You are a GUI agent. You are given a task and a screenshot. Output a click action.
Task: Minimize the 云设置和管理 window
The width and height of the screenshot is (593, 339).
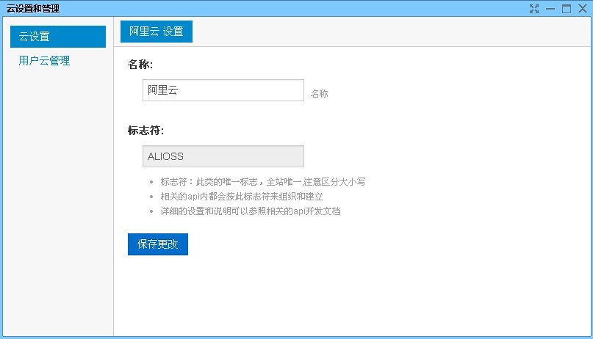click(550, 9)
